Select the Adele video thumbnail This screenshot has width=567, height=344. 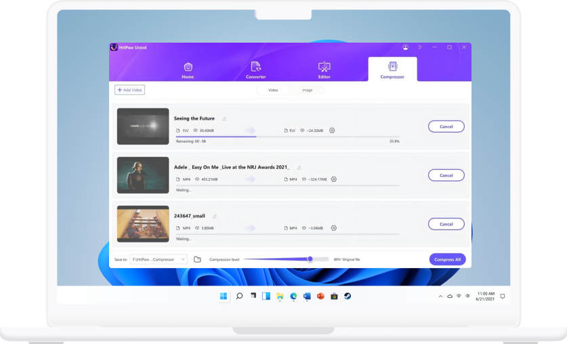(143, 175)
